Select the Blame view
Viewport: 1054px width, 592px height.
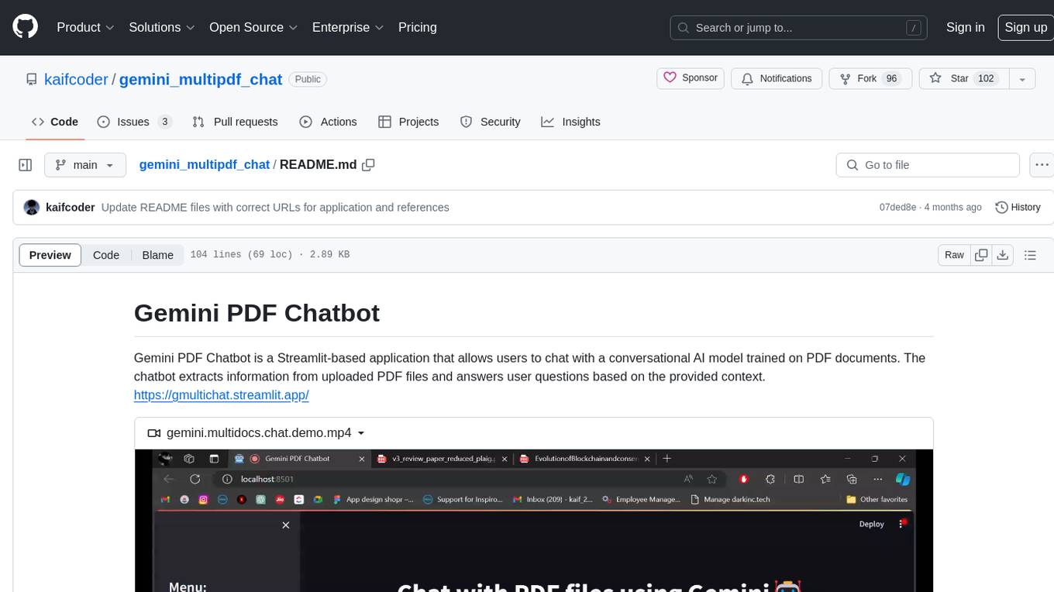157,255
